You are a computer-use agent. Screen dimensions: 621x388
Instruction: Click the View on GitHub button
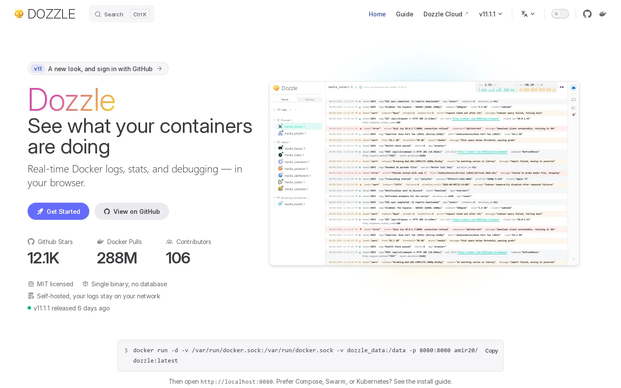pyautogui.click(x=132, y=211)
